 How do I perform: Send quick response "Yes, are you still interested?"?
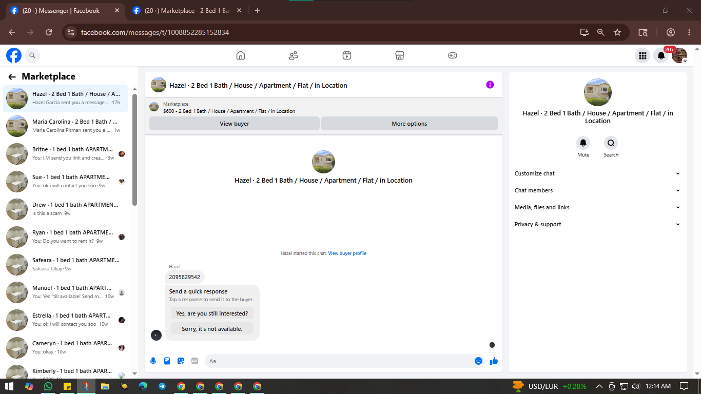pos(212,313)
